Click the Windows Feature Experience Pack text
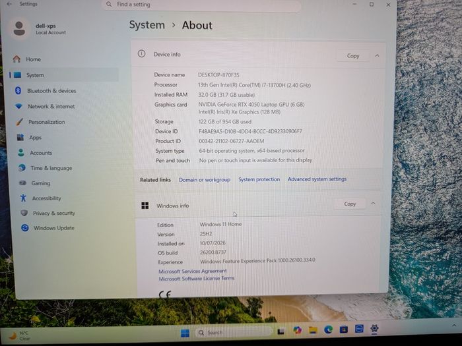The height and width of the screenshot is (346, 462). pyautogui.click(x=257, y=261)
